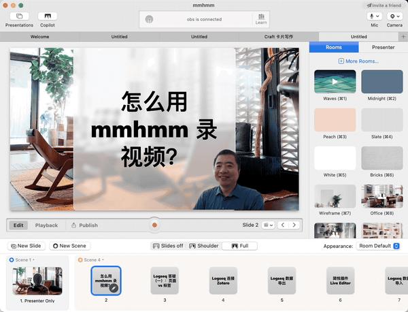This screenshot has width=408, height=312.
Task: Open the Slide 2 options dropdown
Action: [268, 225]
